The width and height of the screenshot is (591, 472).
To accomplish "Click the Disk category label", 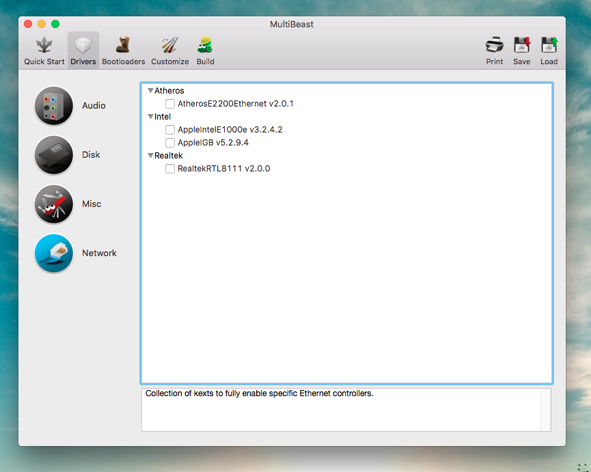I will tap(91, 155).
